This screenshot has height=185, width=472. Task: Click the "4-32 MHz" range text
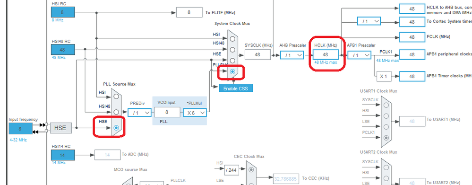pyautogui.click(x=18, y=140)
